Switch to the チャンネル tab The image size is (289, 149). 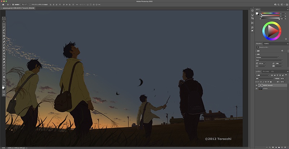tap(266, 72)
